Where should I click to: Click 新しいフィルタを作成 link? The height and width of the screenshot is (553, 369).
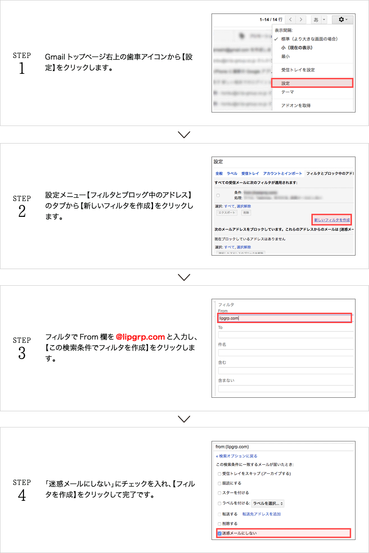click(x=332, y=220)
